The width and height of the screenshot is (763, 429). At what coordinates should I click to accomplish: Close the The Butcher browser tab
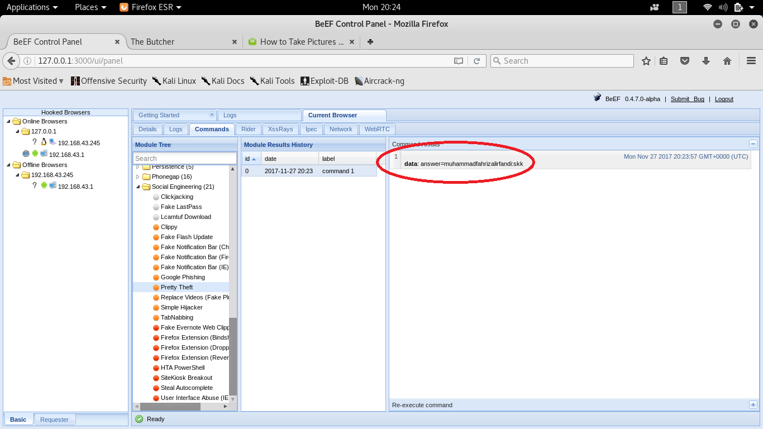[235, 42]
